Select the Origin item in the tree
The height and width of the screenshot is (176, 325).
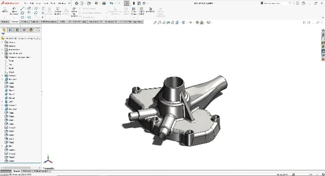pyautogui.click(x=9, y=72)
